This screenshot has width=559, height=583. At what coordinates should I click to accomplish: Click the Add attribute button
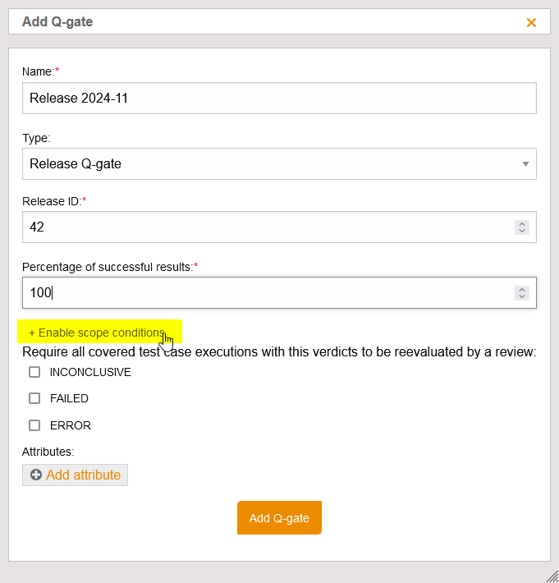click(76, 475)
